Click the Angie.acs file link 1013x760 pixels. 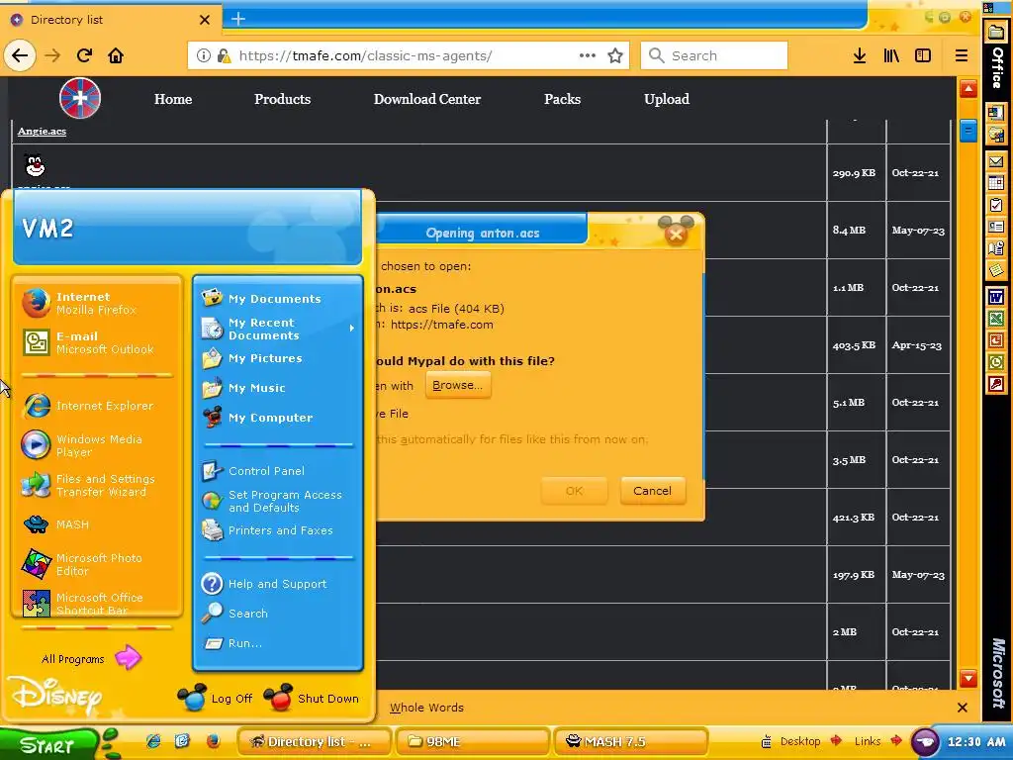[42, 132]
